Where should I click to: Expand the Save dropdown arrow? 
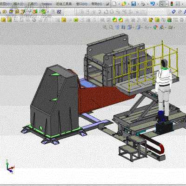click(x=138, y=4)
